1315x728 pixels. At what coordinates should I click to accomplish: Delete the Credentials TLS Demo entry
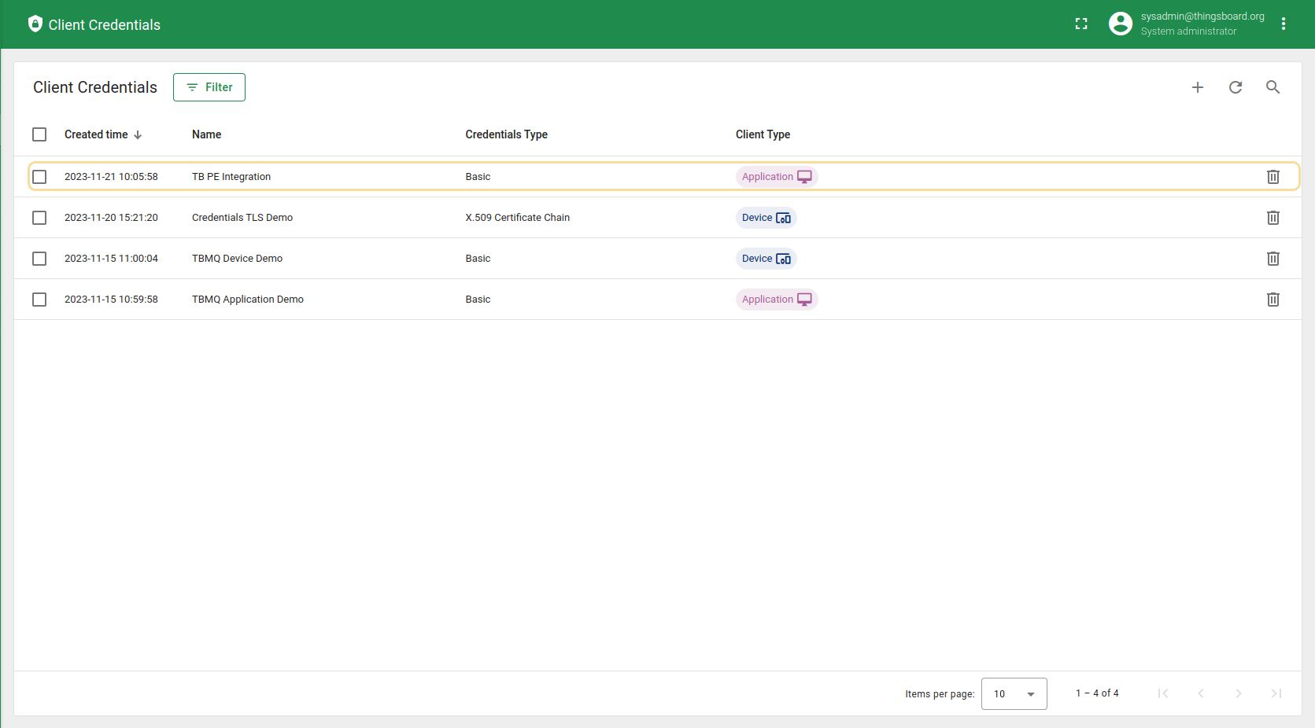point(1273,218)
